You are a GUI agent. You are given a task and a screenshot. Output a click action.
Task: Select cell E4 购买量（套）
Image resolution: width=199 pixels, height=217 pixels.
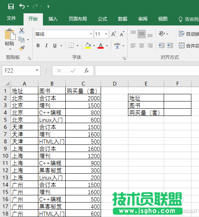(x=146, y=112)
